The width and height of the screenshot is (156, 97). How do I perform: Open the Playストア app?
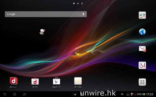[56, 83]
